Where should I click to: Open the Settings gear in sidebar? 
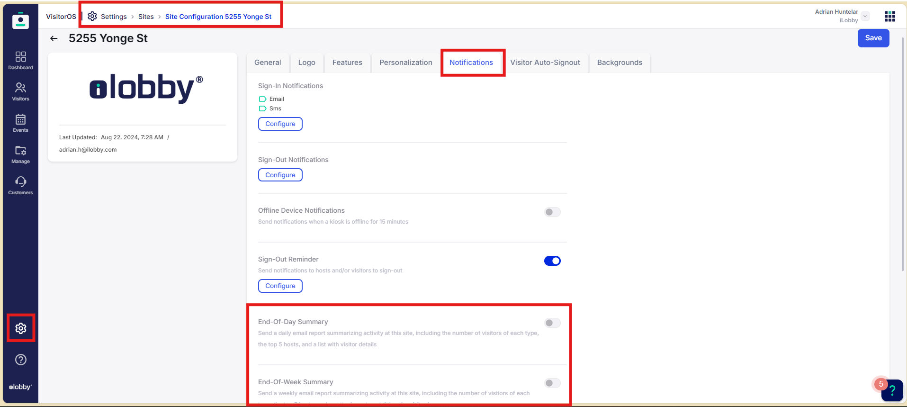coord(21,328)
